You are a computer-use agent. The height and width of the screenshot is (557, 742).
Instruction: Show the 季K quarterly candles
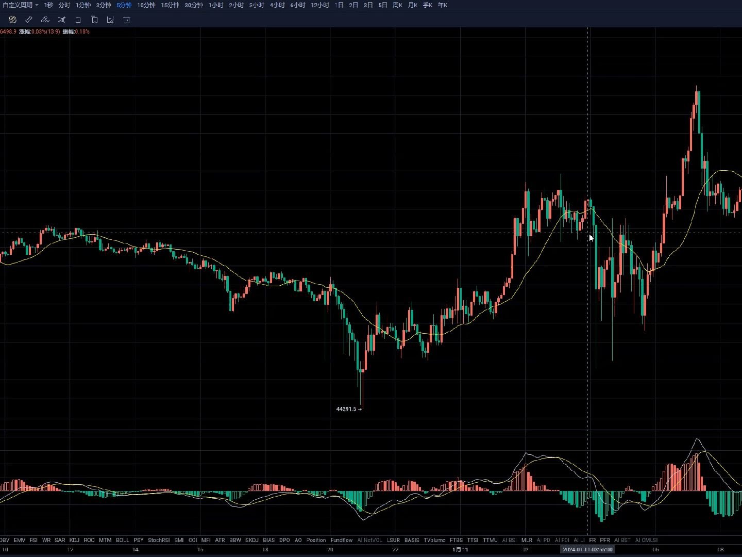coord(428,5)
